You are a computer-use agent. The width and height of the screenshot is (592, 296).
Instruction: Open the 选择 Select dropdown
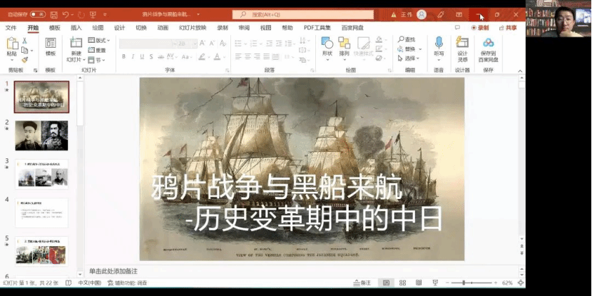coord(409,58)
